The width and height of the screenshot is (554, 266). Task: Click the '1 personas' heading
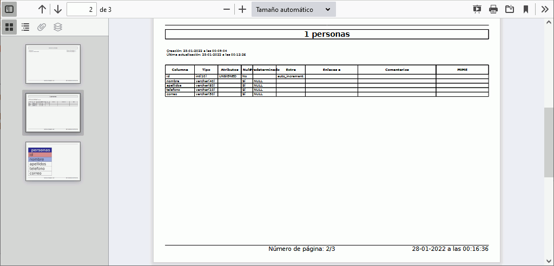coord(327,34)
